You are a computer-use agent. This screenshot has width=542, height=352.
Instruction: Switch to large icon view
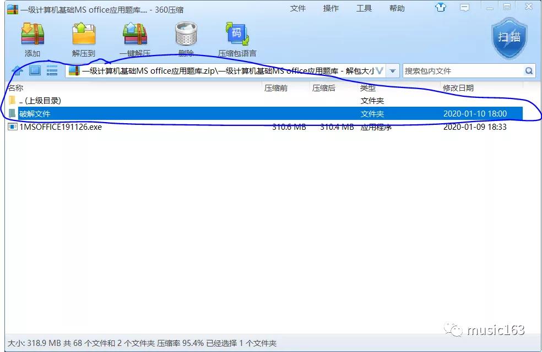click(x=35, y=70)
